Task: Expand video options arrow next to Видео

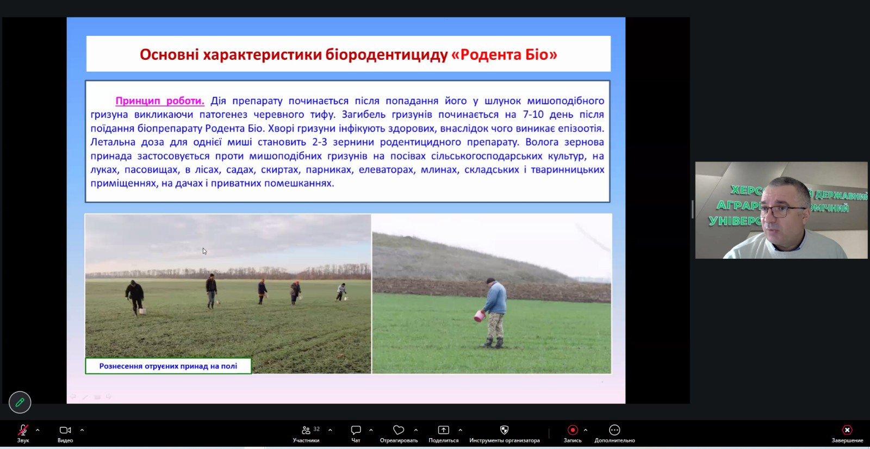Action: point(82,430)
